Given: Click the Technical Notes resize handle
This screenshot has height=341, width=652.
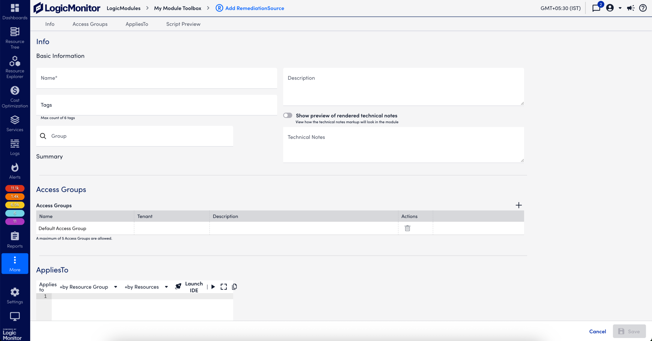Looking at the screenshot, I should (522, 160).
